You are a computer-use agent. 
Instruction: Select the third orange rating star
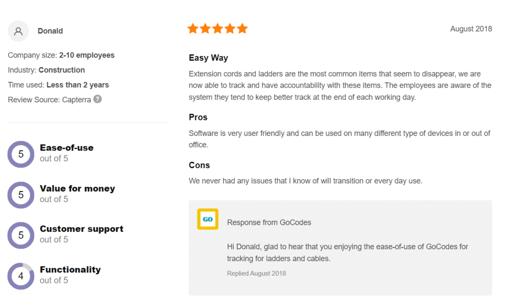tap(217, 29)
